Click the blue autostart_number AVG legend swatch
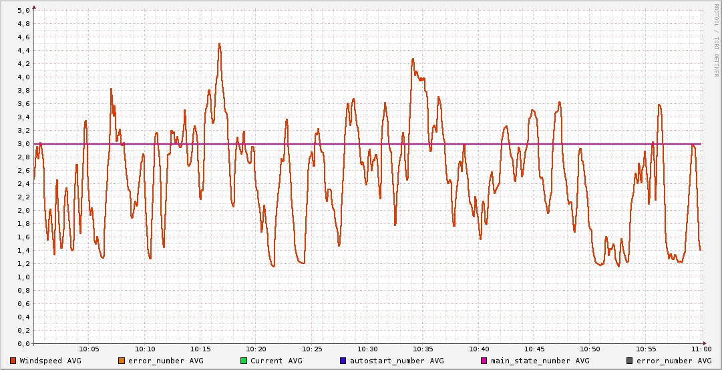 coord(343,361)
